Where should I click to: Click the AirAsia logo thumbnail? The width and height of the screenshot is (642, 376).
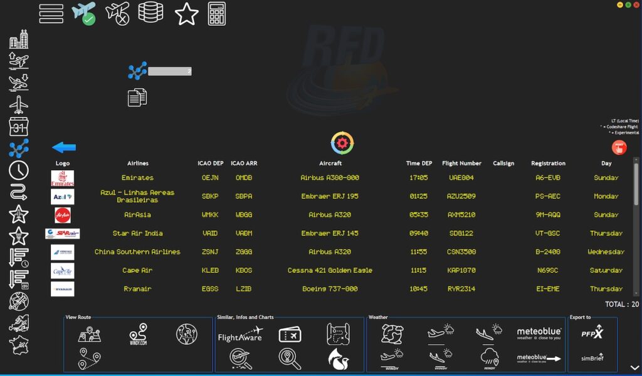(62, 215)
